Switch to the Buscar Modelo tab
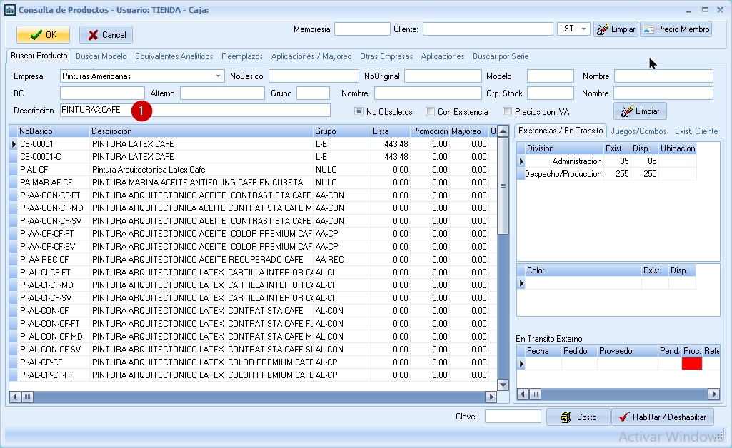 tap(101, 56)
